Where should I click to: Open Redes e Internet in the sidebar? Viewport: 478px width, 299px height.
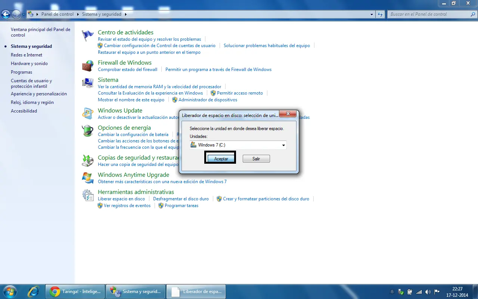(x=27, y=55)
